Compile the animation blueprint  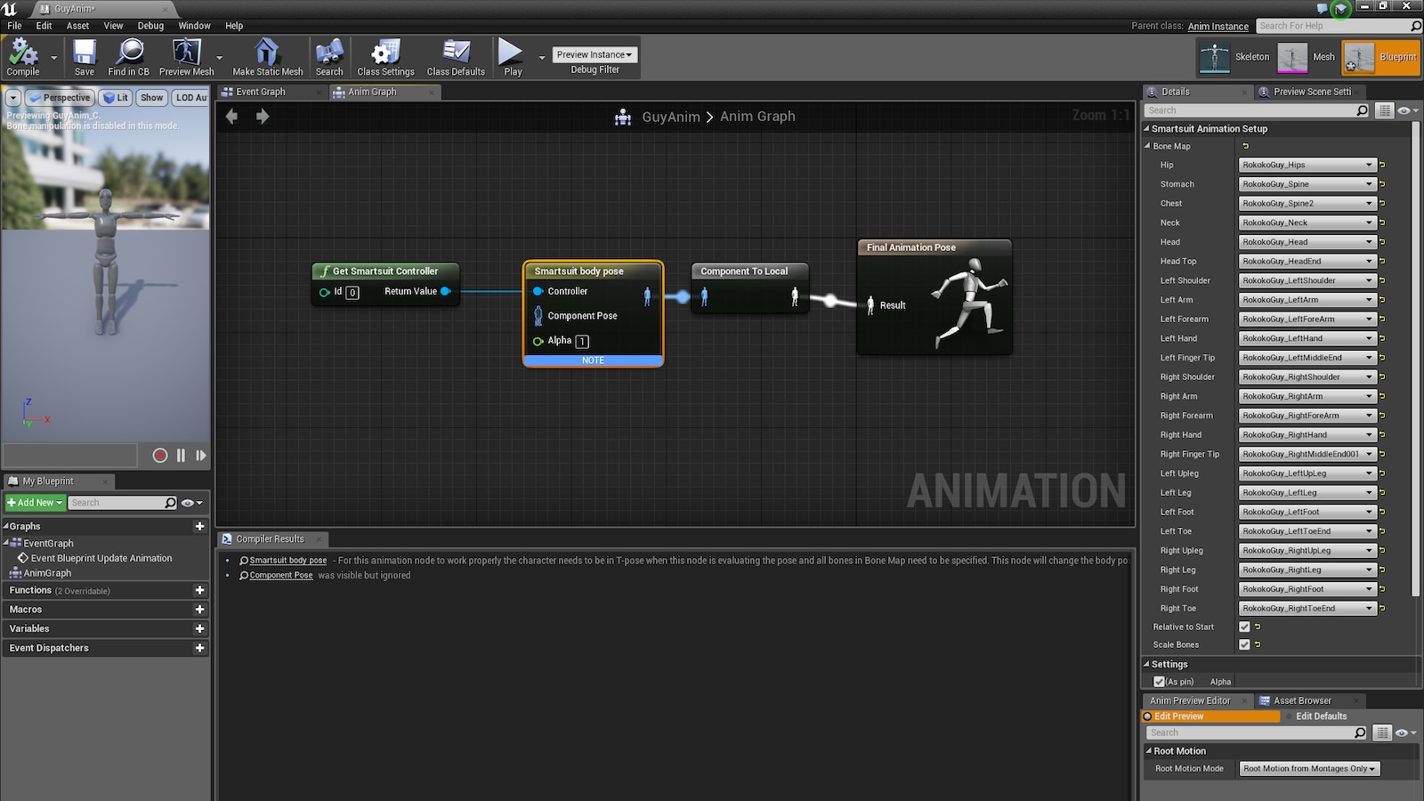tap(24, 58)
